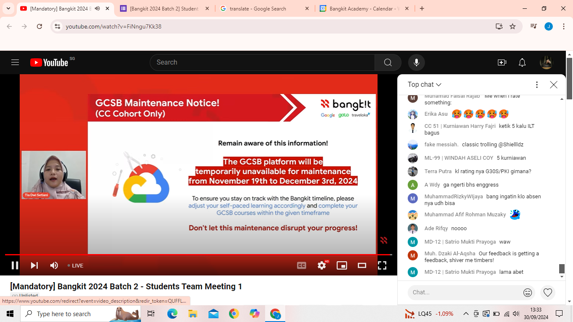This screenshot has height=322, width=573.
Task: Toggle closed captions on the video
Action: pyautogui.click(x=302, y=265)
